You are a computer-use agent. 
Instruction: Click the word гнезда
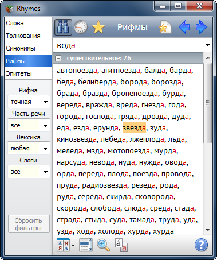coord(153,105)
